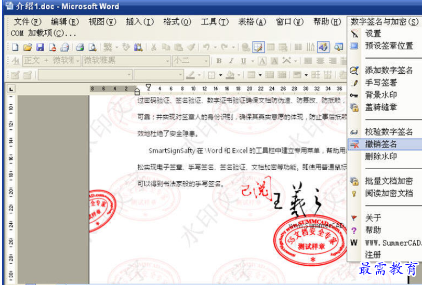Viewport: 422px width, 285px height.
Task: Click the Border Color pen swatch
Action: point(190,75)
